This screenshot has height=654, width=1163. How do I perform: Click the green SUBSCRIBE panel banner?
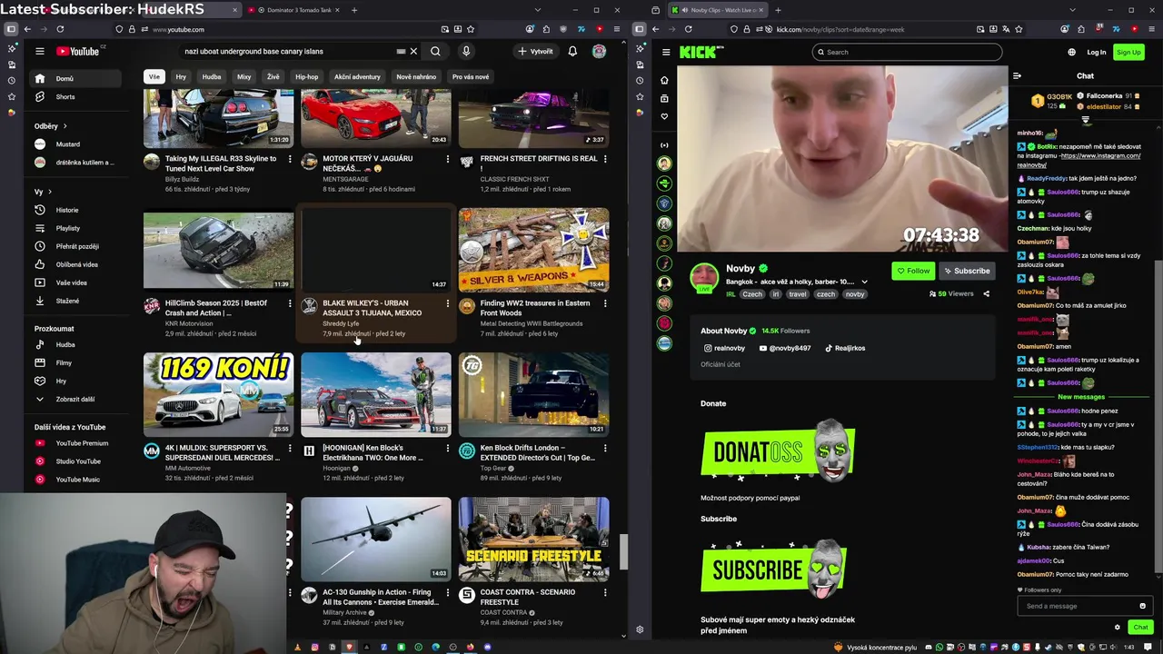774,568
